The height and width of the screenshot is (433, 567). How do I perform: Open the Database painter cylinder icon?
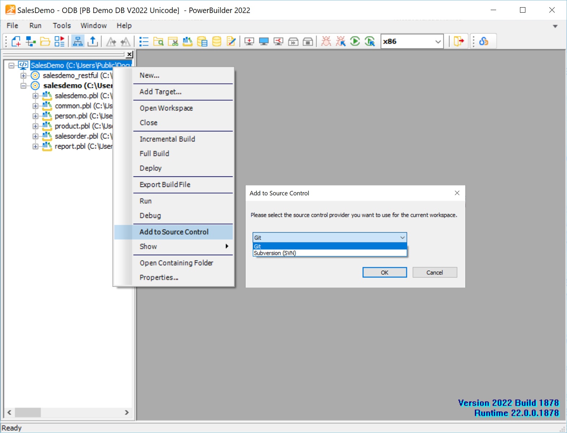point(217,41)
